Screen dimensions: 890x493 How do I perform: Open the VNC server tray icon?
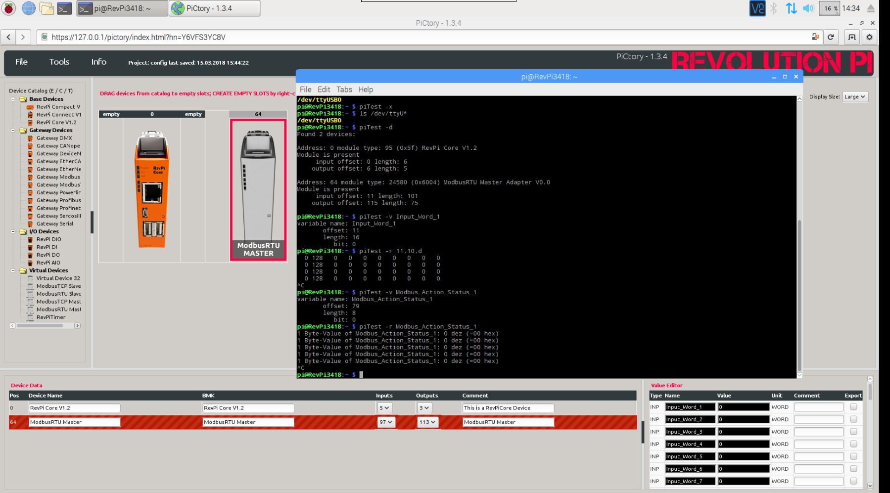(x=757, y=8)
